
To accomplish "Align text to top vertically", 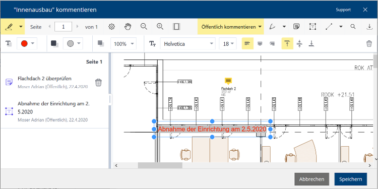I will (287, 44).
